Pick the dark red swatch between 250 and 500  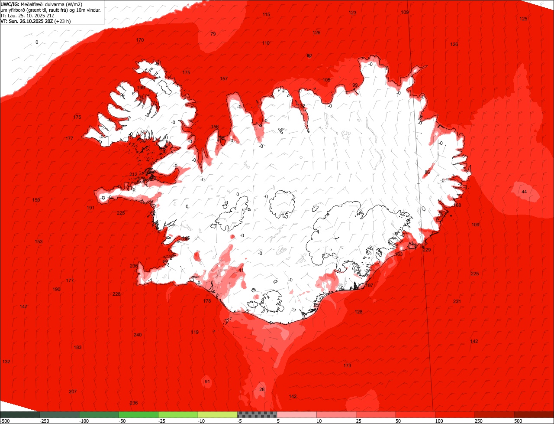pos(495,414)
